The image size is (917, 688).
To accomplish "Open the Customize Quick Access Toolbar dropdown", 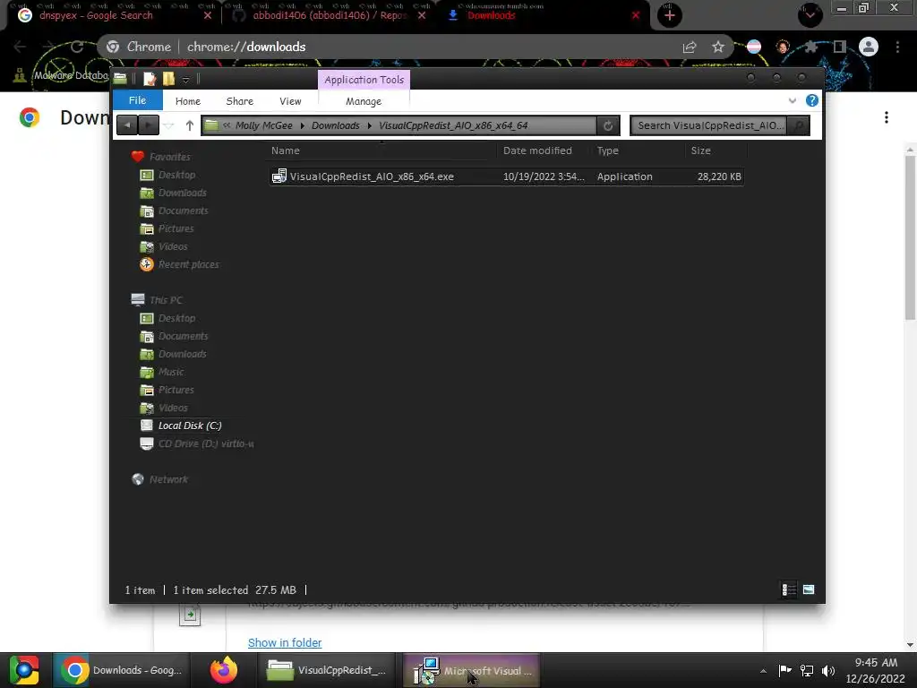I will click(185, 80).
